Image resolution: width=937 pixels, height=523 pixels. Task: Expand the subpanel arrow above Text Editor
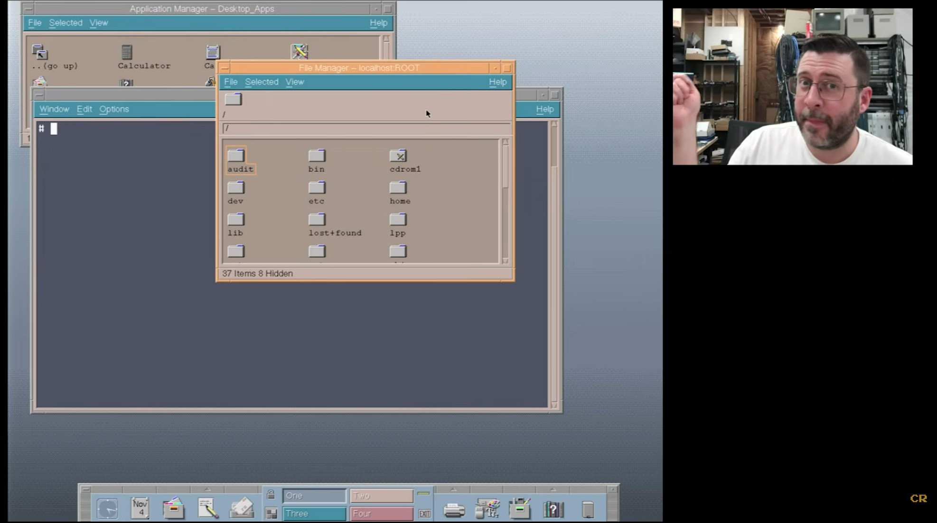207,489
